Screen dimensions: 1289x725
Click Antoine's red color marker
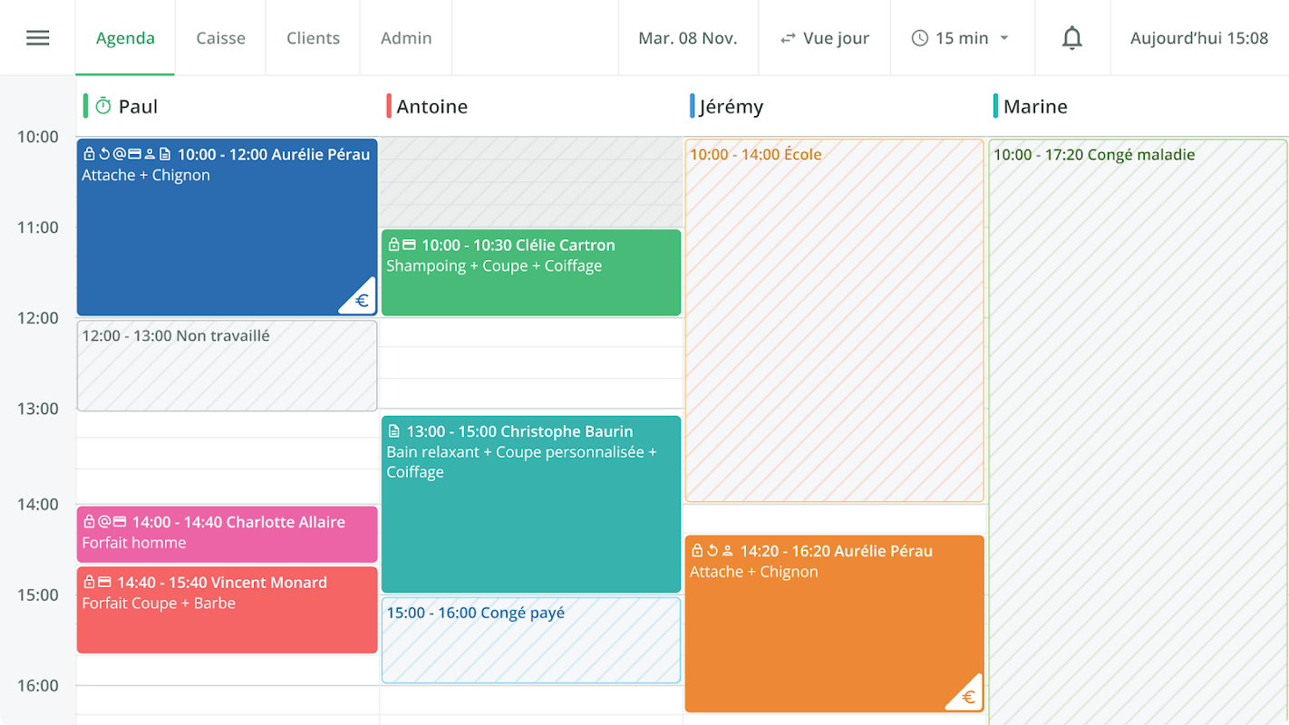[x=389, y=106]
